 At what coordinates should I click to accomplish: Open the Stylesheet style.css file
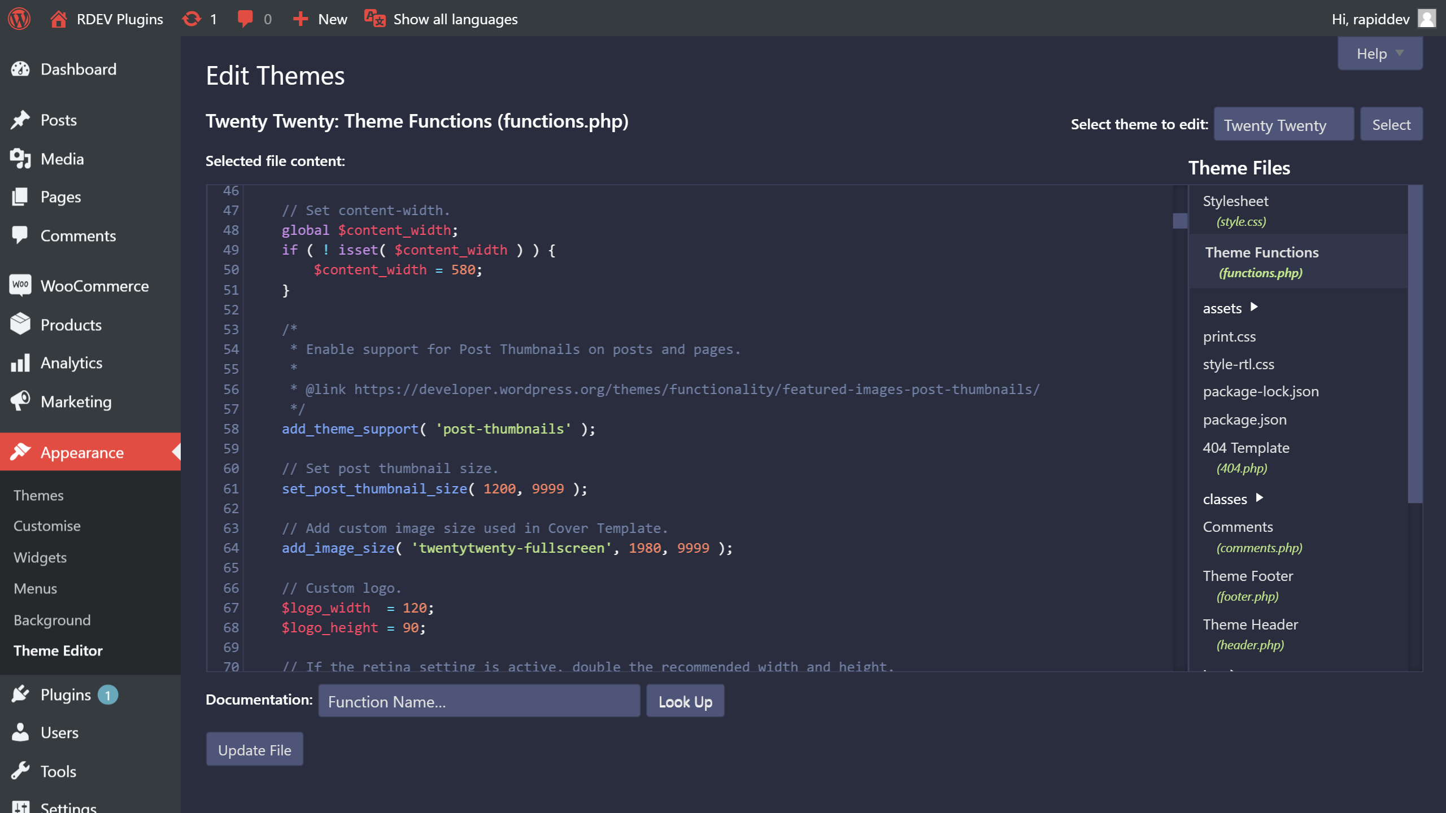(1235, 211)
